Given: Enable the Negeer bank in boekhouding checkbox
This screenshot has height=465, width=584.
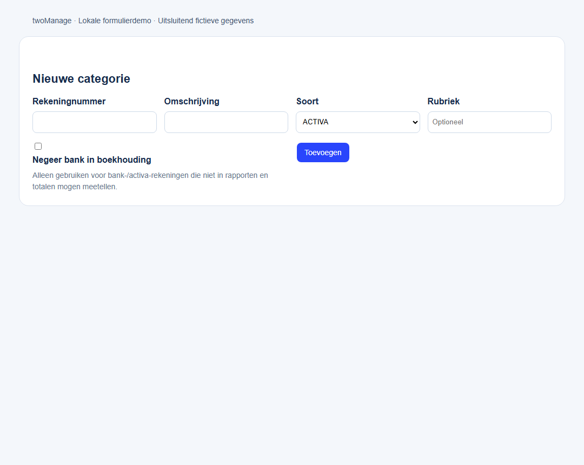Looking at the screenshot, I should pos(38,147).
